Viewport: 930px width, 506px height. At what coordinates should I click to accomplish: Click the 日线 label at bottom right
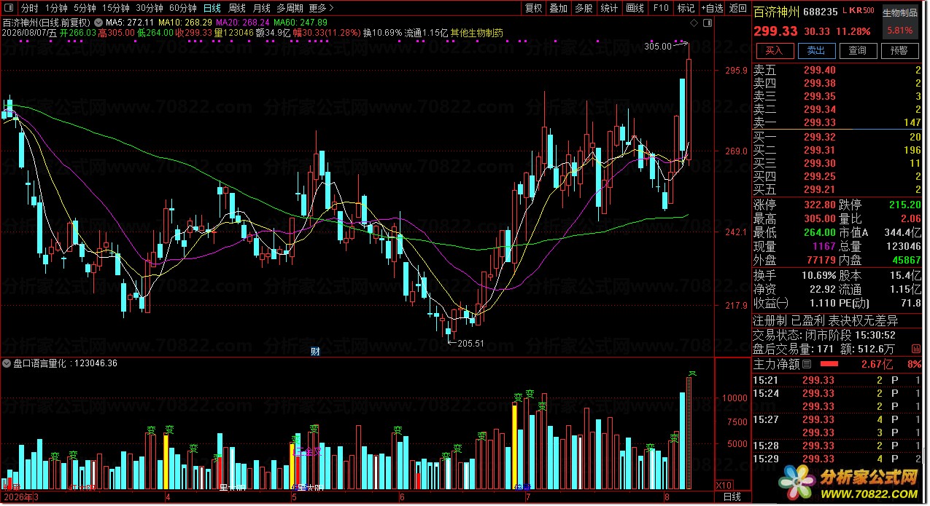pyautogui.click(x=732, y=497)
